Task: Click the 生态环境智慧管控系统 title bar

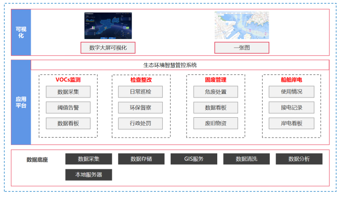Action: pyautogui.click(x=180, y=65)
